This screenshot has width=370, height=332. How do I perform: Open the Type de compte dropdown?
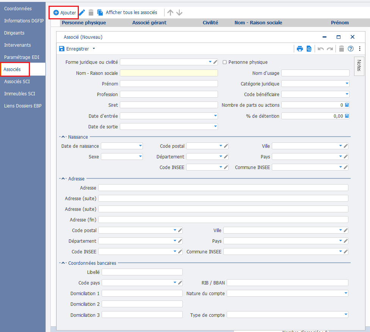pyautogui.click(x=346, y=315)
